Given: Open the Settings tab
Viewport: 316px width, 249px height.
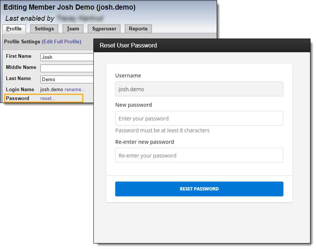Looking at the screenshot, I should point(44,29).
